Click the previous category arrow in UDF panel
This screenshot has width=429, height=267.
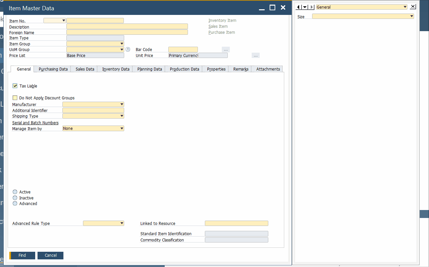tap(298, 7)
